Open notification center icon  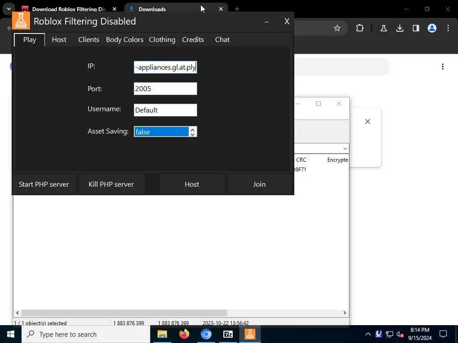coord(443,334)
